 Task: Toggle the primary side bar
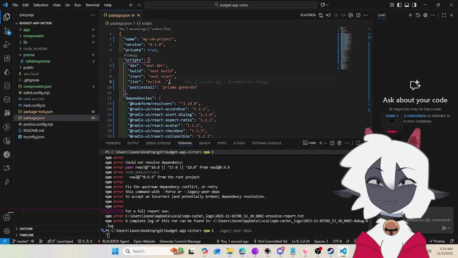(x=399, y=5)
